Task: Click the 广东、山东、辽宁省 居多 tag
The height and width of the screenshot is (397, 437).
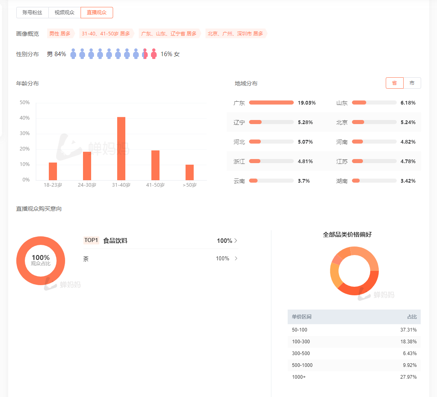Action: click(169, 34)
